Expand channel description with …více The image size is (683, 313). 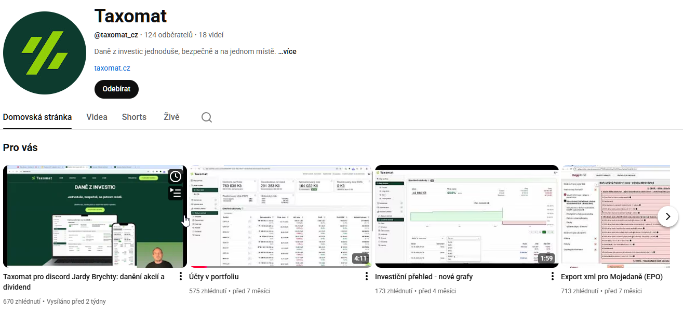[x=287, y=52]
